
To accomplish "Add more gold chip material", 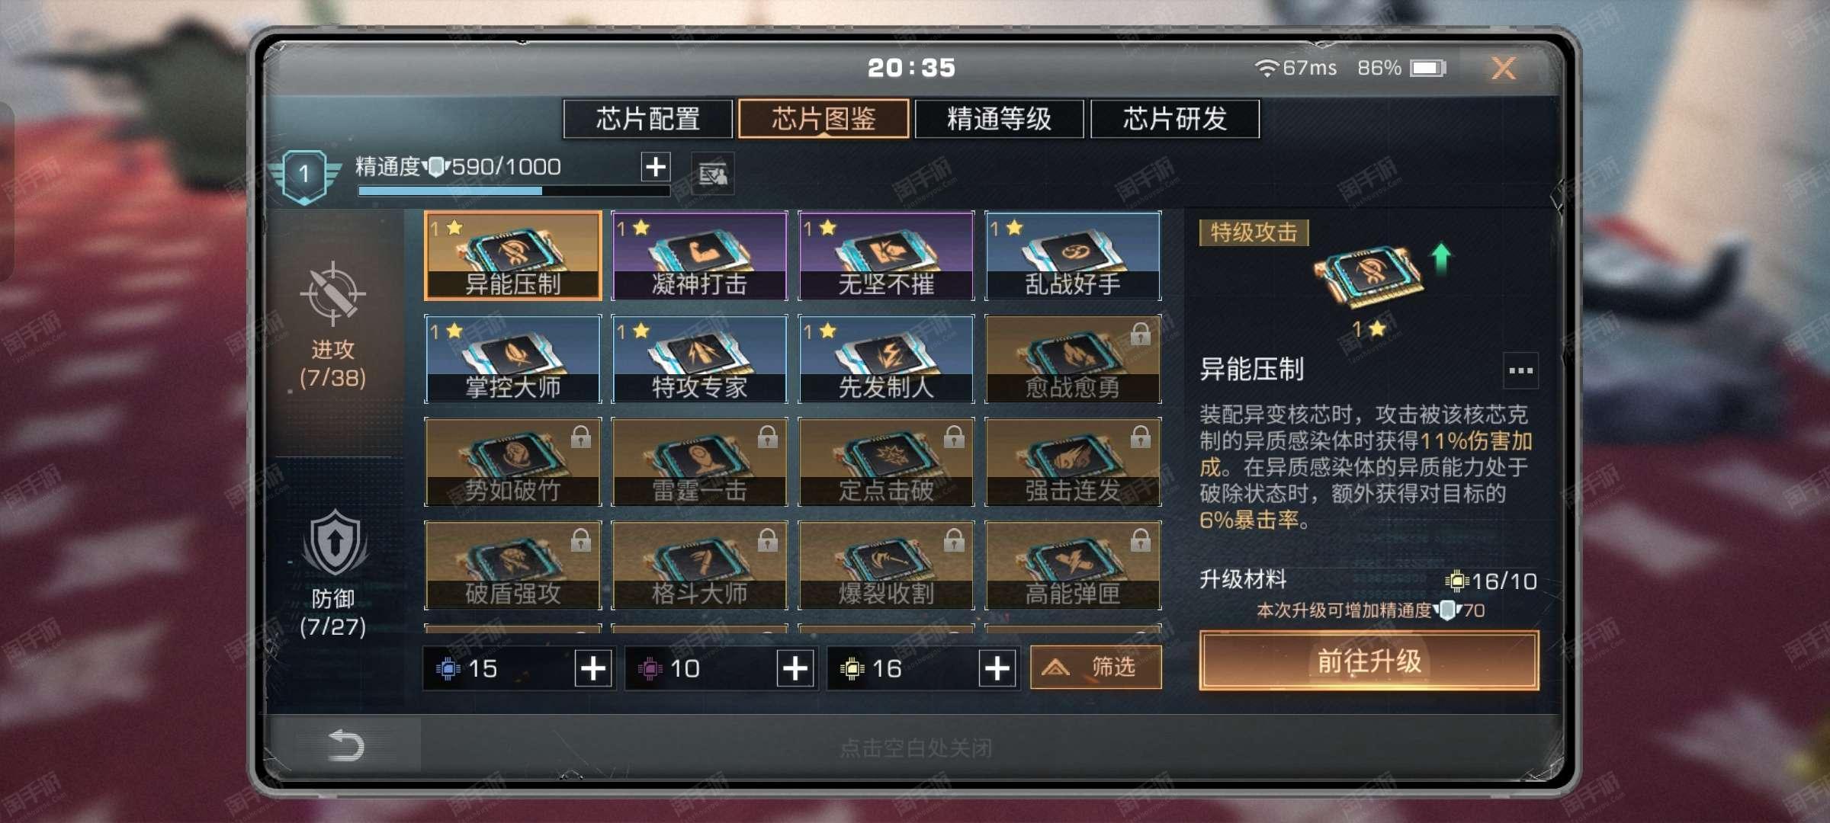I will click(x=997, y=668).
